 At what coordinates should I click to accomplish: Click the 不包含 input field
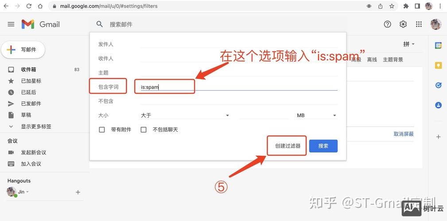pos(239,101)
